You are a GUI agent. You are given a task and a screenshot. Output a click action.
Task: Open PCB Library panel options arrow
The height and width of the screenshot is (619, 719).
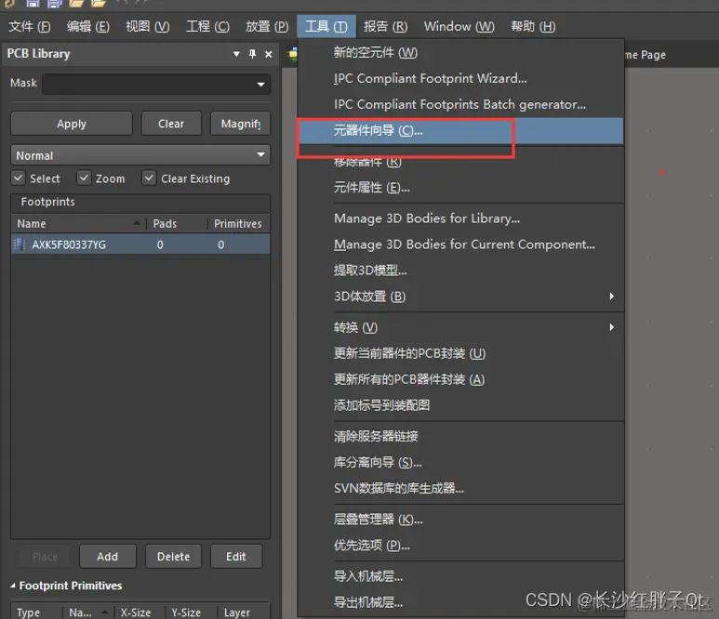[x=236, y=54]
